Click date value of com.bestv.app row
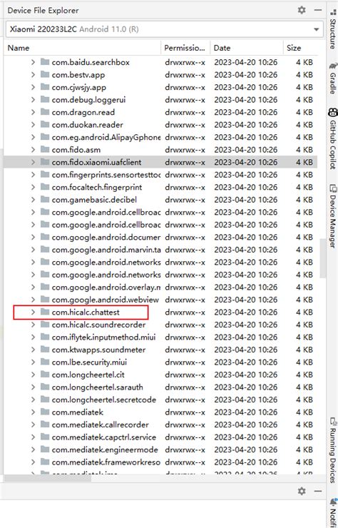 pyautogui.click(x=246, y=74)
